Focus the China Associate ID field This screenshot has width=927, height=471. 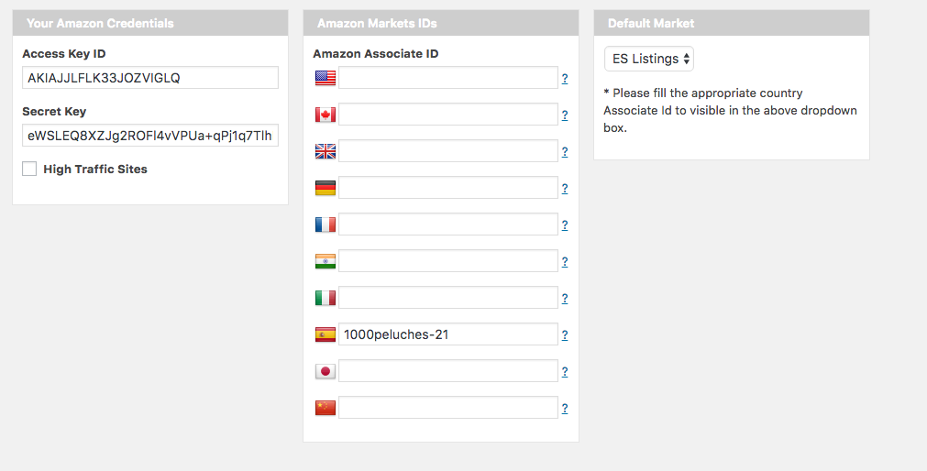(x=448, y=407)
